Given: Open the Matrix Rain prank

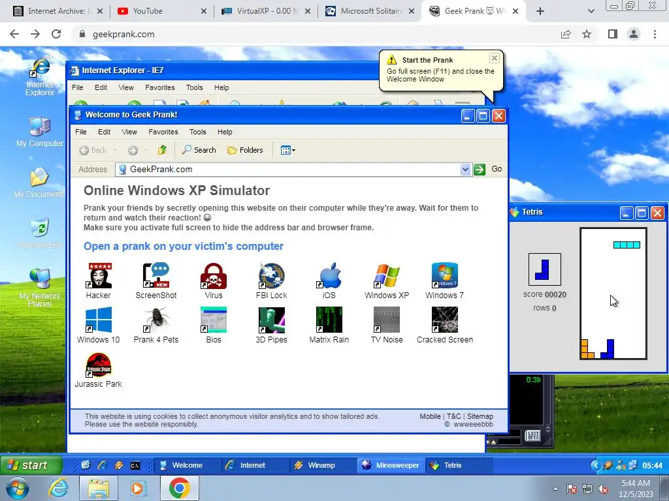Looking at the screenshot, I should [x=329, y=320].
